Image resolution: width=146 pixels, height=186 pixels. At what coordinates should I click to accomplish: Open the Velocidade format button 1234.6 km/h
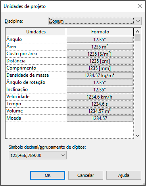[x=100, y=97]
